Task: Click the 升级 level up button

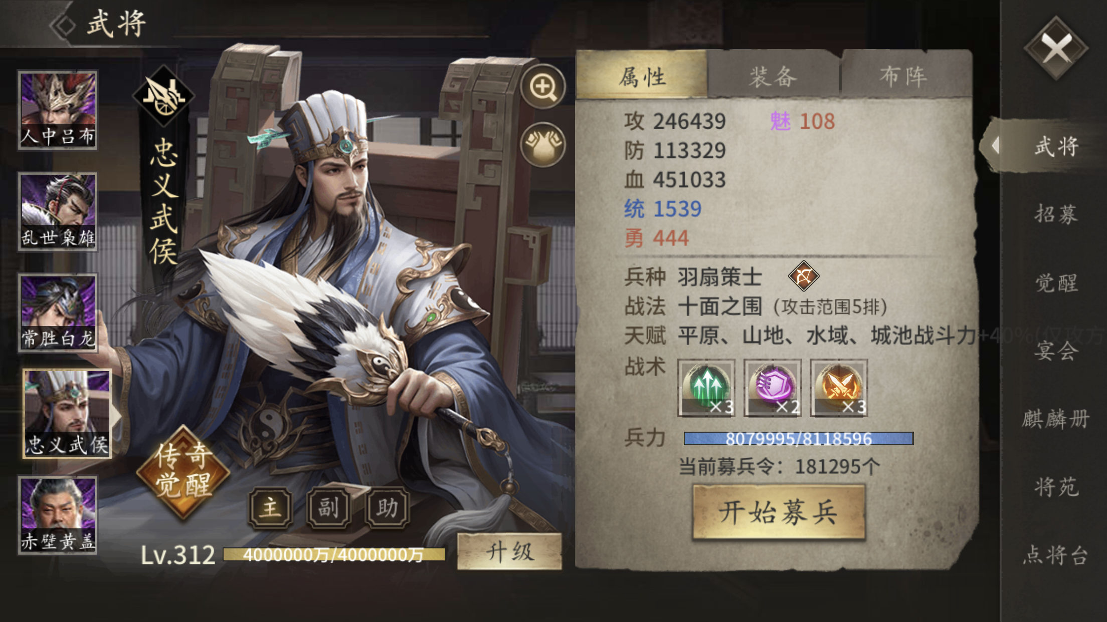Action: coord(509,552)
